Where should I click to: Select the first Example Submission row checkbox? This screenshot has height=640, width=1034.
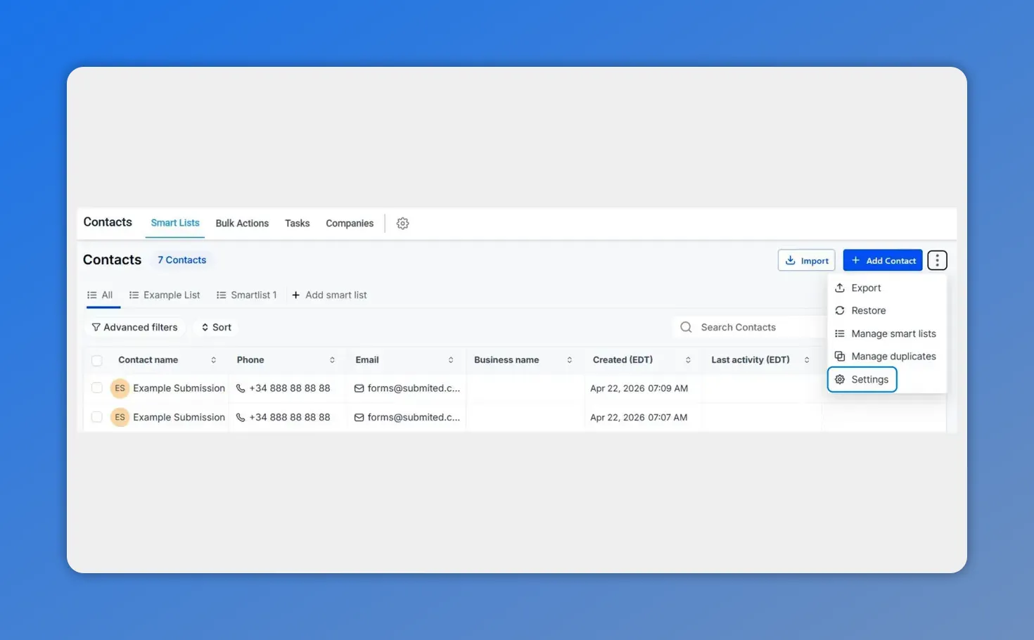[x=96, y=388]
